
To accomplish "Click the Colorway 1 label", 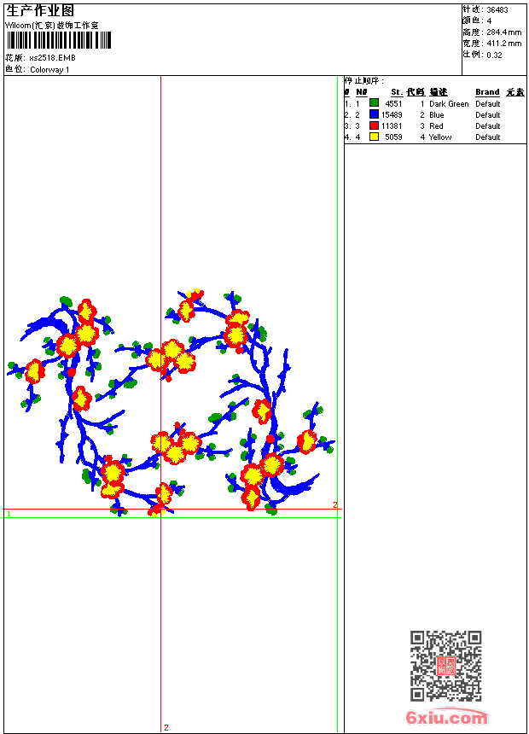I will click(49, 70).
